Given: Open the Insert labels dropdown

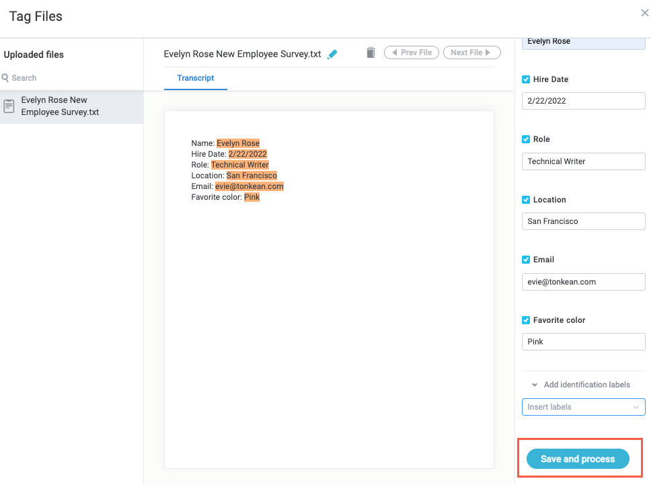Looking at the screenshot, I should [x=583, y=407].
